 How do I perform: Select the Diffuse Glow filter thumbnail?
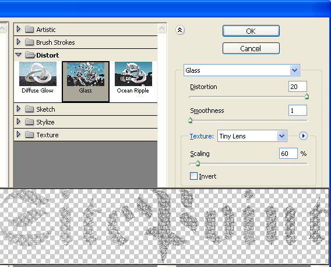pos(38,74)
